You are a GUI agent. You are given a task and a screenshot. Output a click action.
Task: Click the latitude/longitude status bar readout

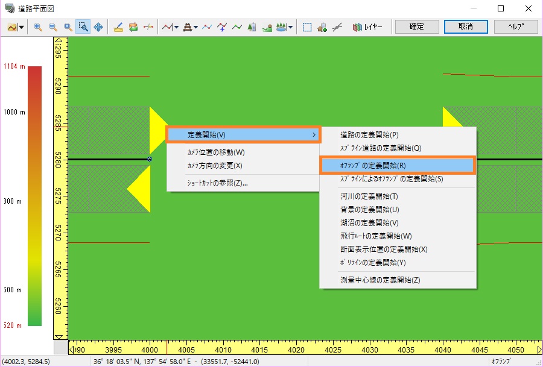pos(176,362)
